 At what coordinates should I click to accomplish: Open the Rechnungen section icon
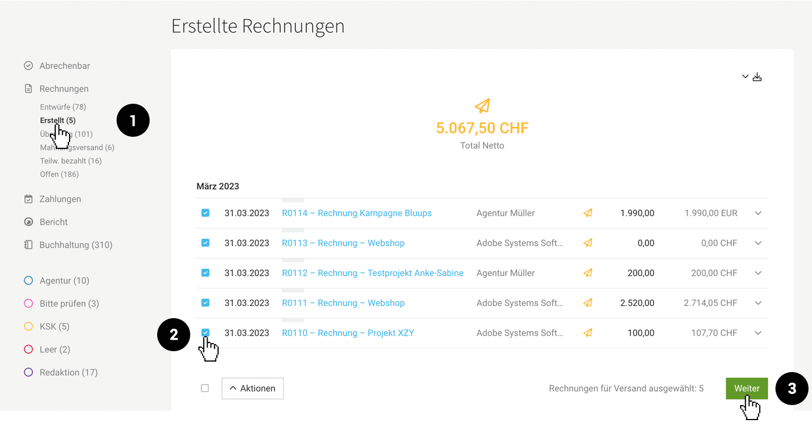[28, 88]
